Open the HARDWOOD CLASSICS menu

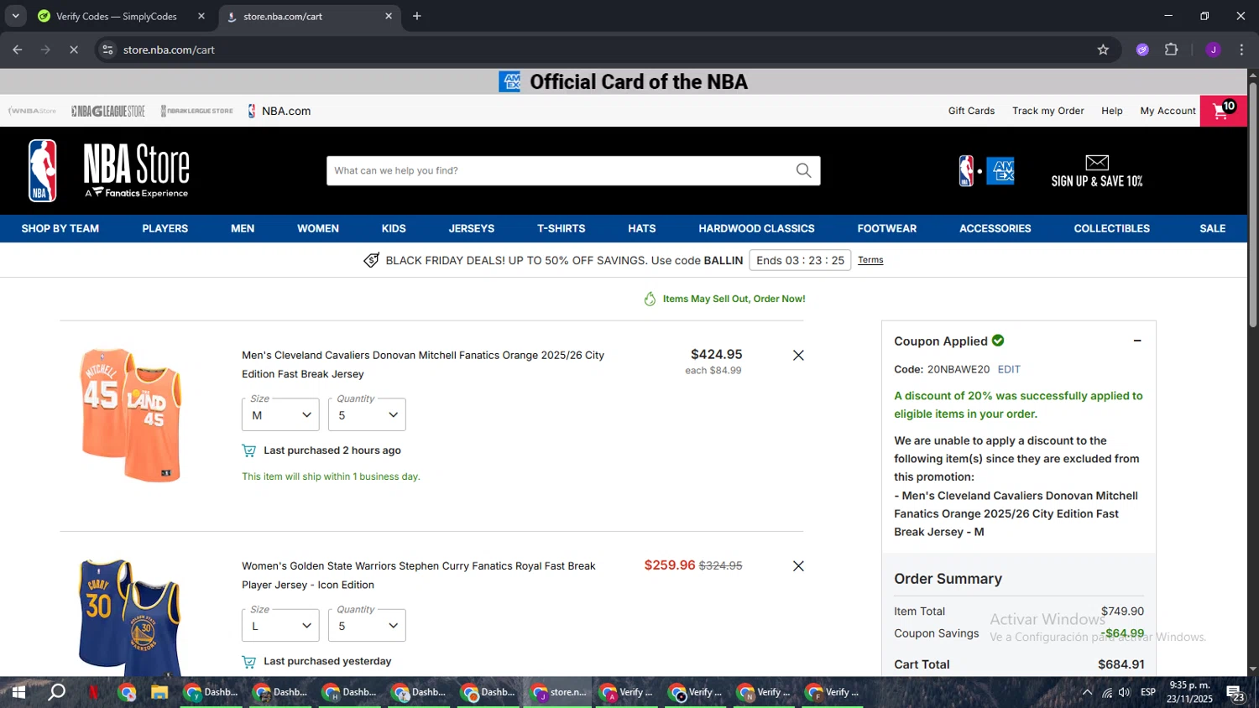[756, 228]
